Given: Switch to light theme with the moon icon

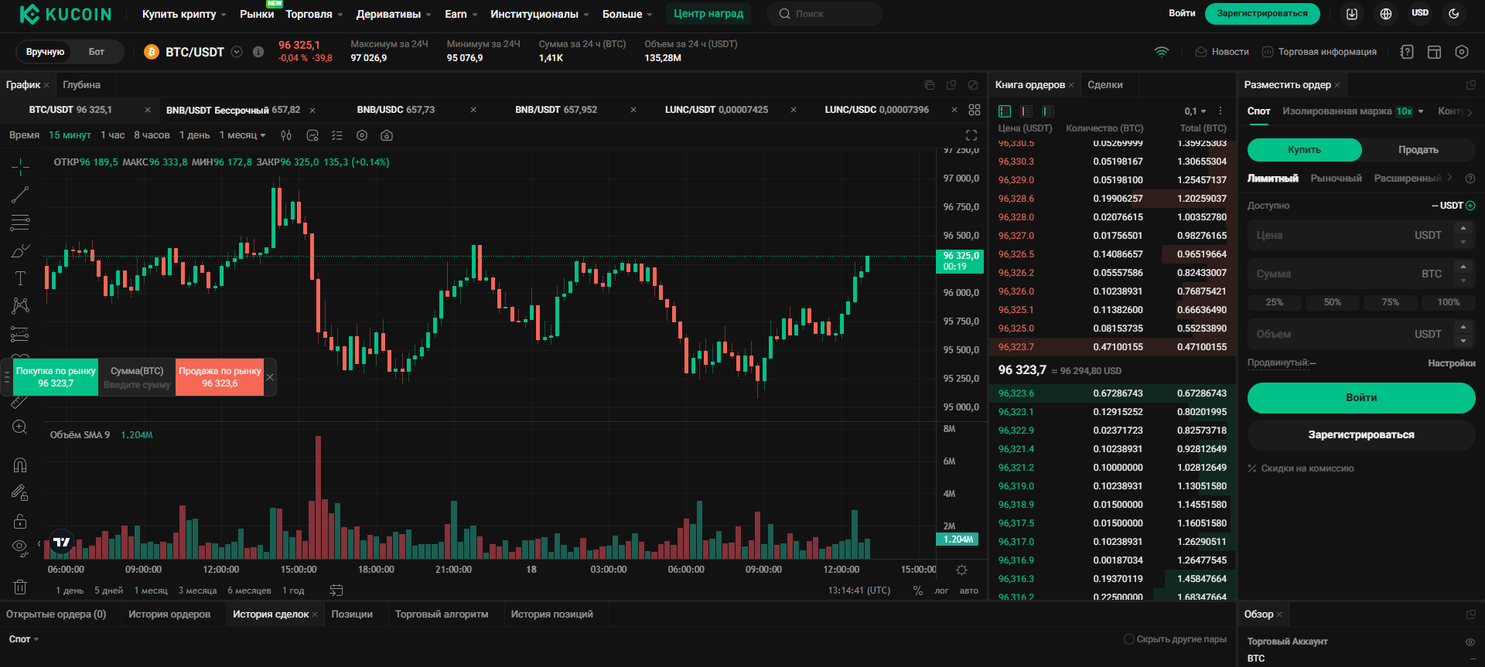Looking at the screenshot, I should (1454, 14).
